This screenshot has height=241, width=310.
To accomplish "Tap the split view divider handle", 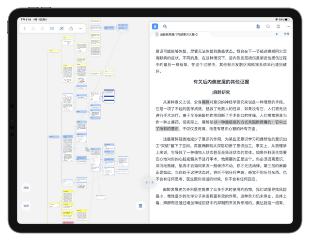I will tap(150, 182).
